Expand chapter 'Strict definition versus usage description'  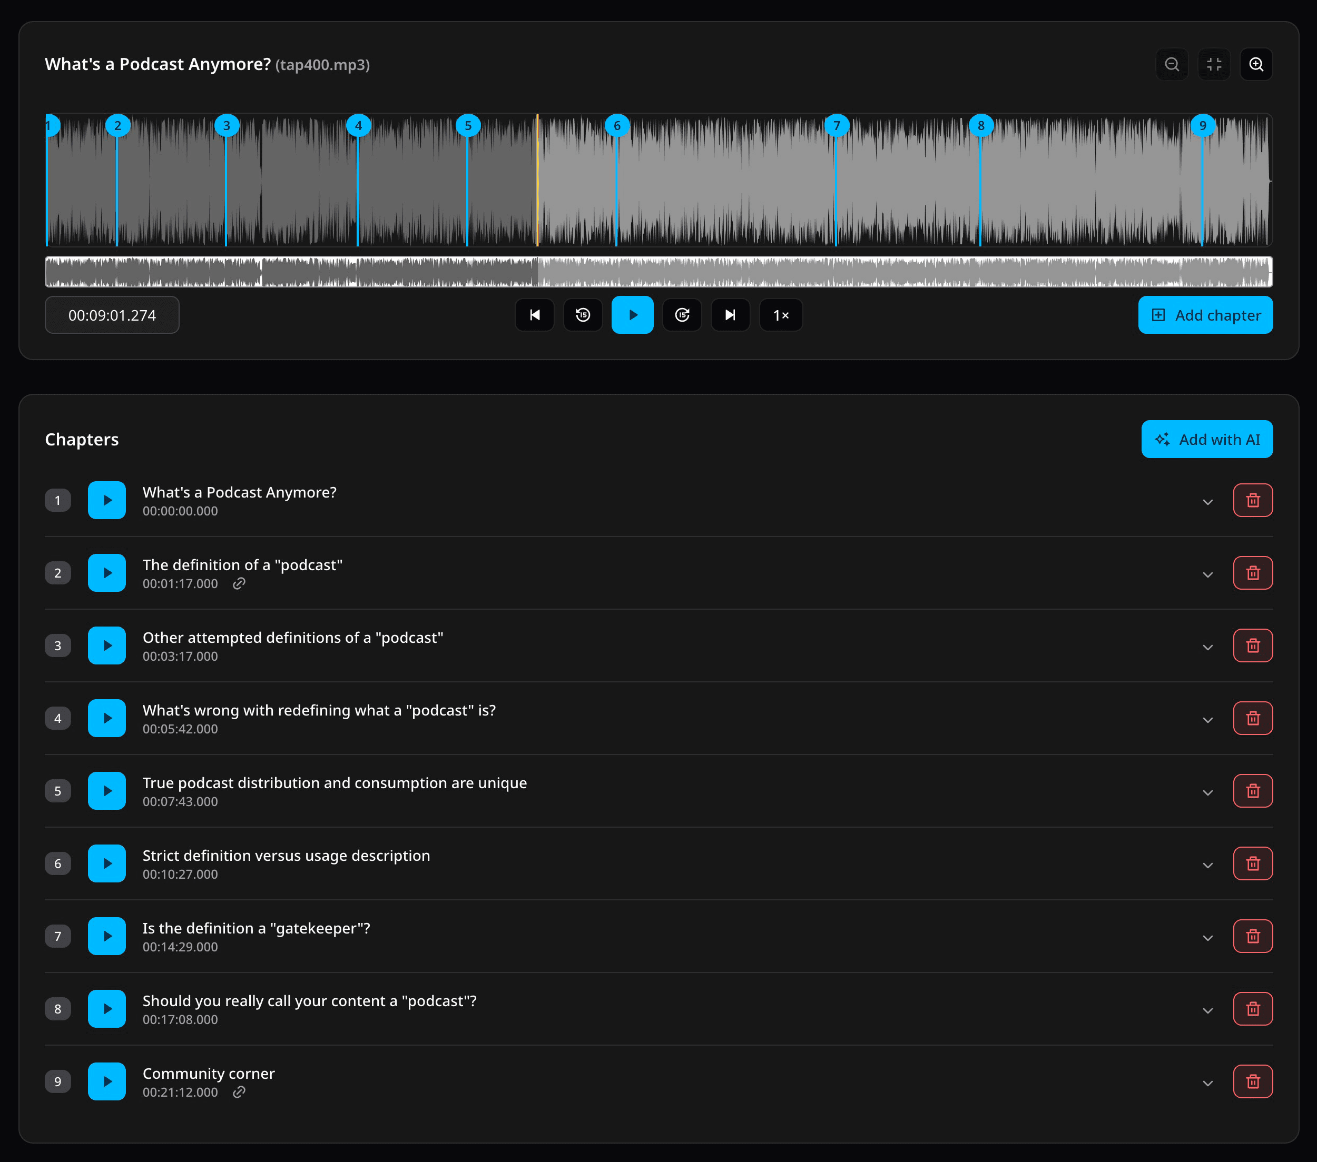[1207, 865]
